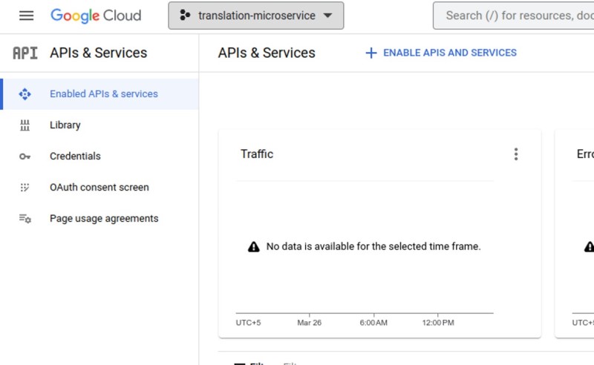Image resolution: width=594 pixels, height=365 pixels.
Task: Click Enable APIs and Services button
Action: pos(441,53)
